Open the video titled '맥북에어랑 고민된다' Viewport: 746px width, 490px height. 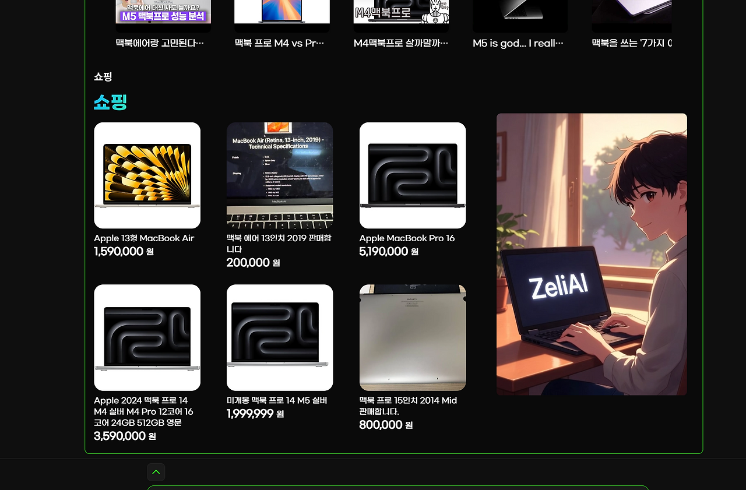tap(160, 43)
